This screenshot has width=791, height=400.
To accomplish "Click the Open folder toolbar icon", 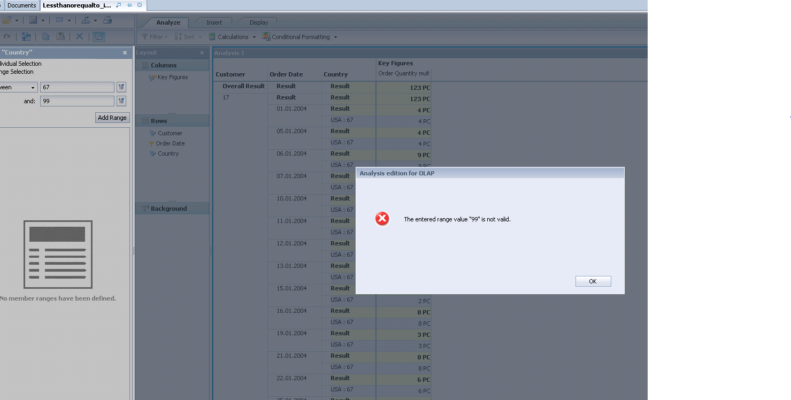I will coord(6,20).
